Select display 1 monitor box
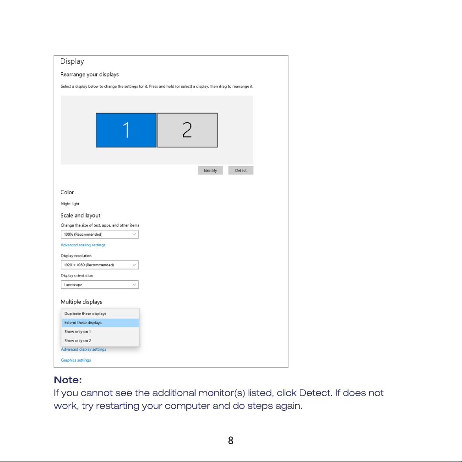This screenshot has height=462, width=462. (126, 130)
